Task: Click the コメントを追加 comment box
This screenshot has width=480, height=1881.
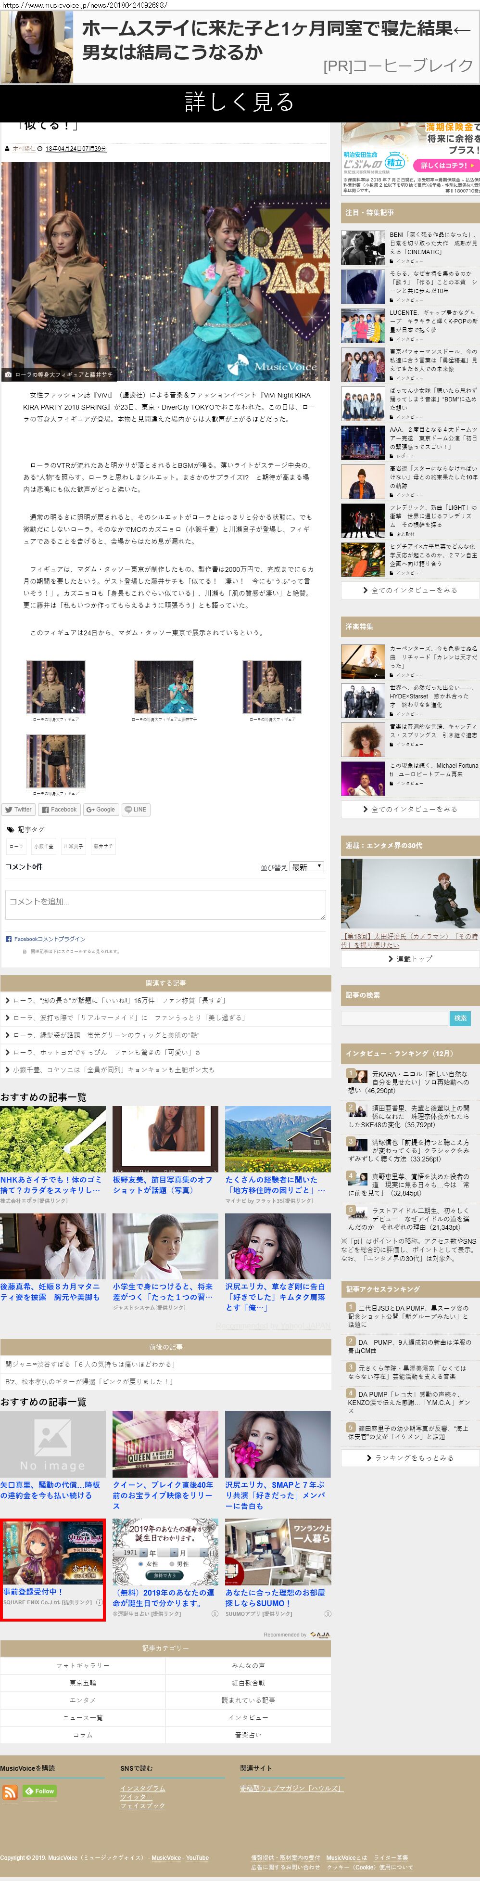Action: click(x=165, y=905)
